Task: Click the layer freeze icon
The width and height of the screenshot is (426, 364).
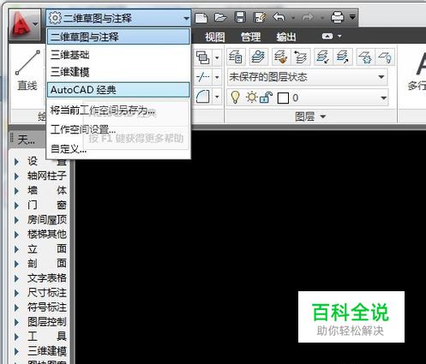Action: coord(365,57)
